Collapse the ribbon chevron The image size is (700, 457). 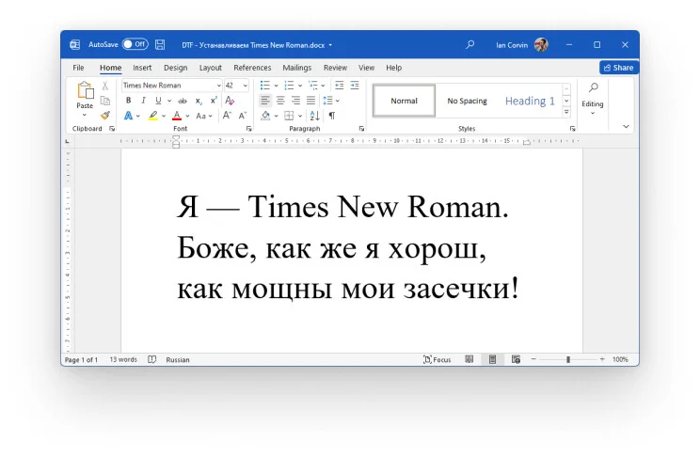point(626,126)
